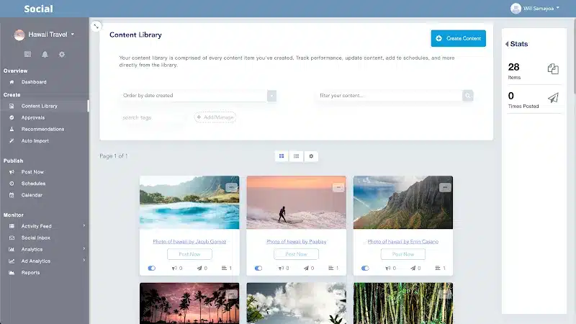This screenshot has height=324, width=576.
Task: Switch to grid view layout
Action: pyautogui.click(x=282, y=156)
